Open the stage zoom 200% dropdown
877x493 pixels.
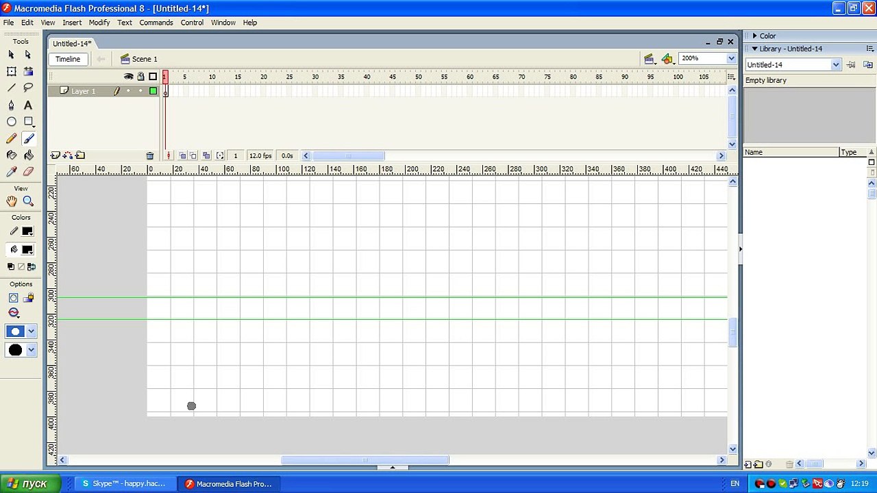tap(731, 59)
